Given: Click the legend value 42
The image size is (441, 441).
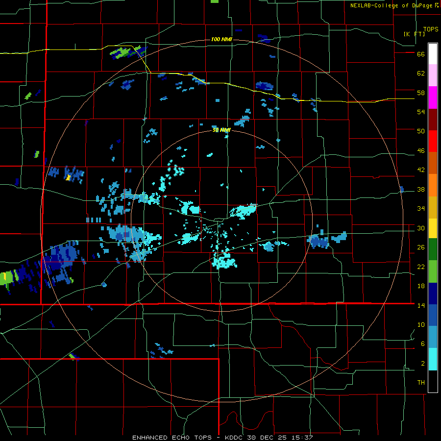Looking at the screenshot, I should click(421, 170).
